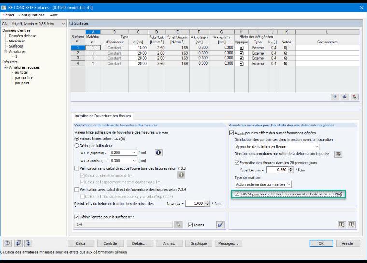Toggle Vérification sans calcul direct 7.3.3 checkbox
367x263 pixels.
(x=76, y=168)
